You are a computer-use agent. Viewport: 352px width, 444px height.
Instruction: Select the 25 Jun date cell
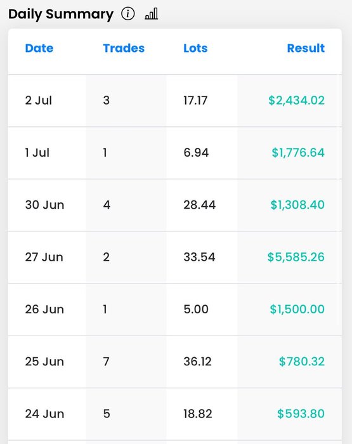pyautogui.click(x=44, y=362)
